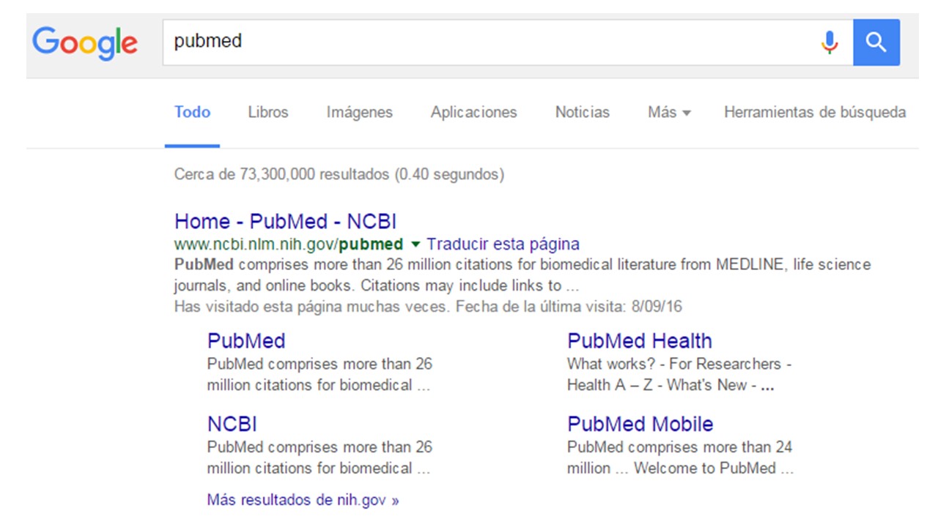Click the search box containing 'pubmed'
This screenshot has width=938, height=527.
507,42
